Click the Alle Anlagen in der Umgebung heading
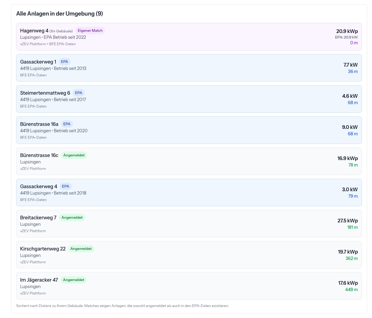The height and width of the screenshot is (318, 372). point(60,14)
